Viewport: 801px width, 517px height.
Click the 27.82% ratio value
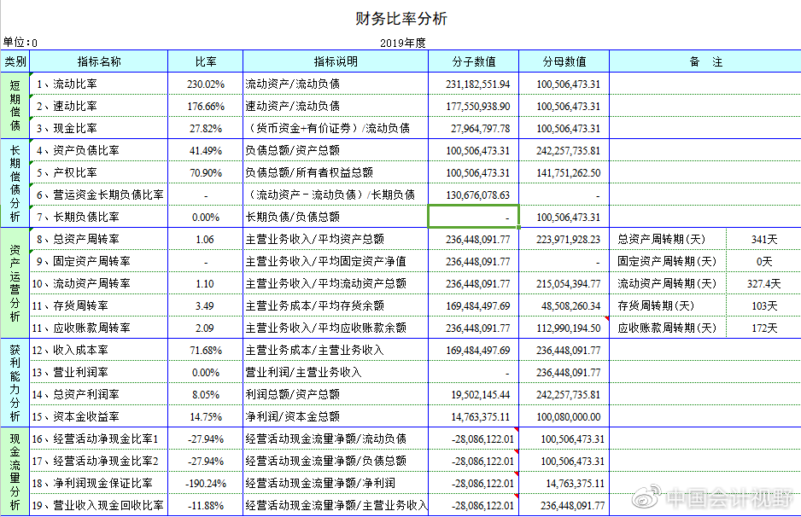pyautogui.click(x=205, y=129)
